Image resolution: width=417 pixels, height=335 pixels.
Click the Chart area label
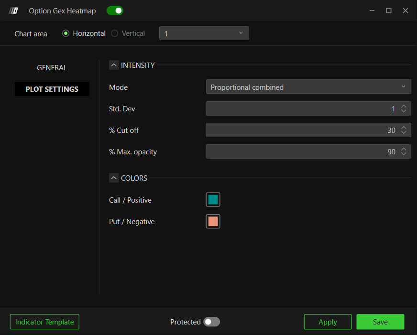[x=31, y=34]
